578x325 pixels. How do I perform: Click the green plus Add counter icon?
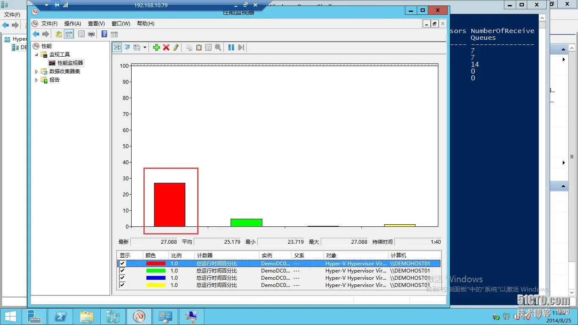[157, 47]
